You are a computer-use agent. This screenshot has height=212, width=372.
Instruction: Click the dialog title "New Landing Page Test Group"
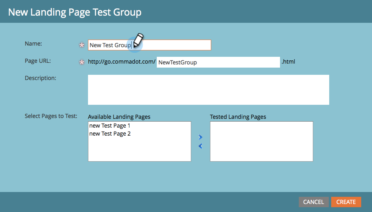tap(75, 12)
